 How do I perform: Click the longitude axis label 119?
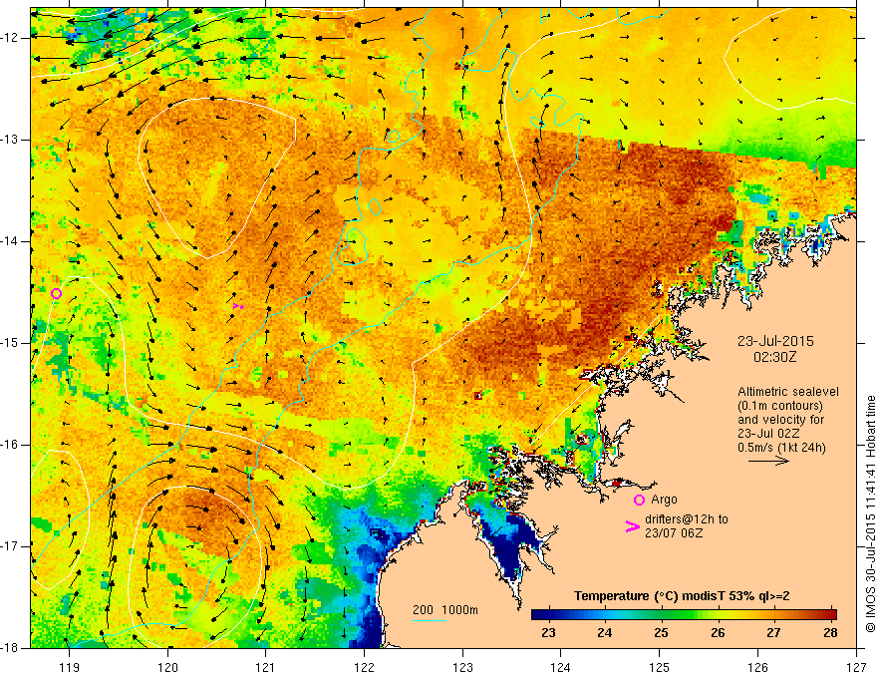[70, 667]
